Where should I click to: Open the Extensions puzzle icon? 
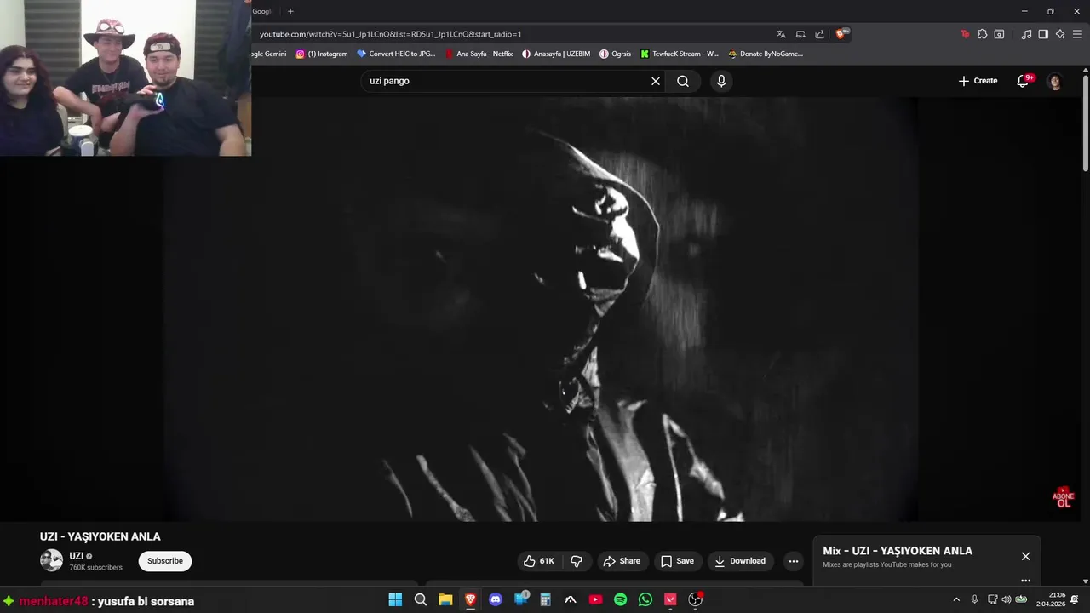(982, 34)
